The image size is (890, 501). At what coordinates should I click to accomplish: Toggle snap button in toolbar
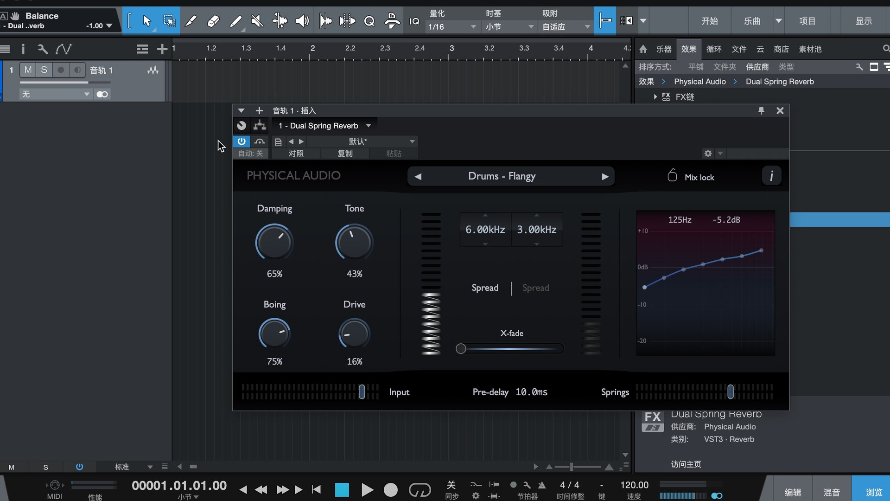click(x=604, y=21)
